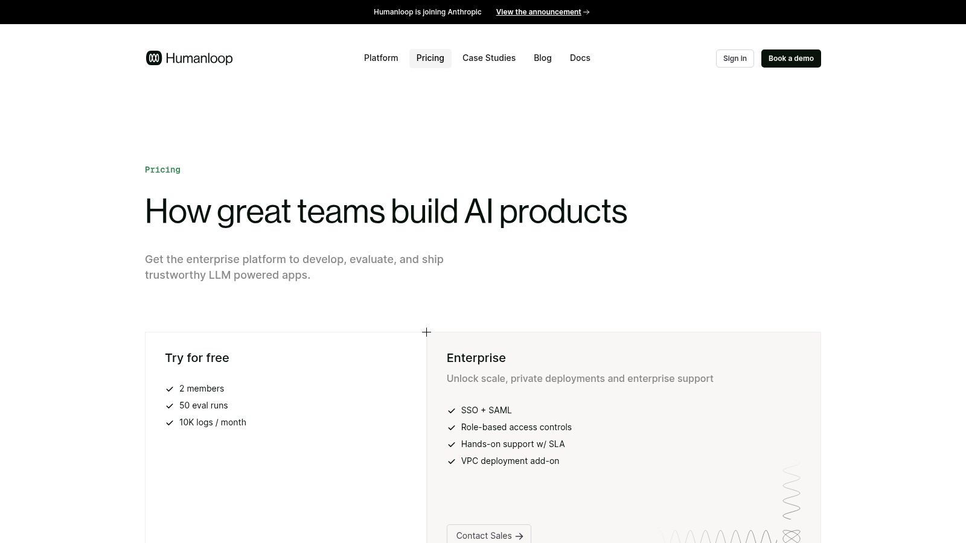This screenshot has width=966, height=543.
Task: Open the Docs section
Action: point(580,58)
